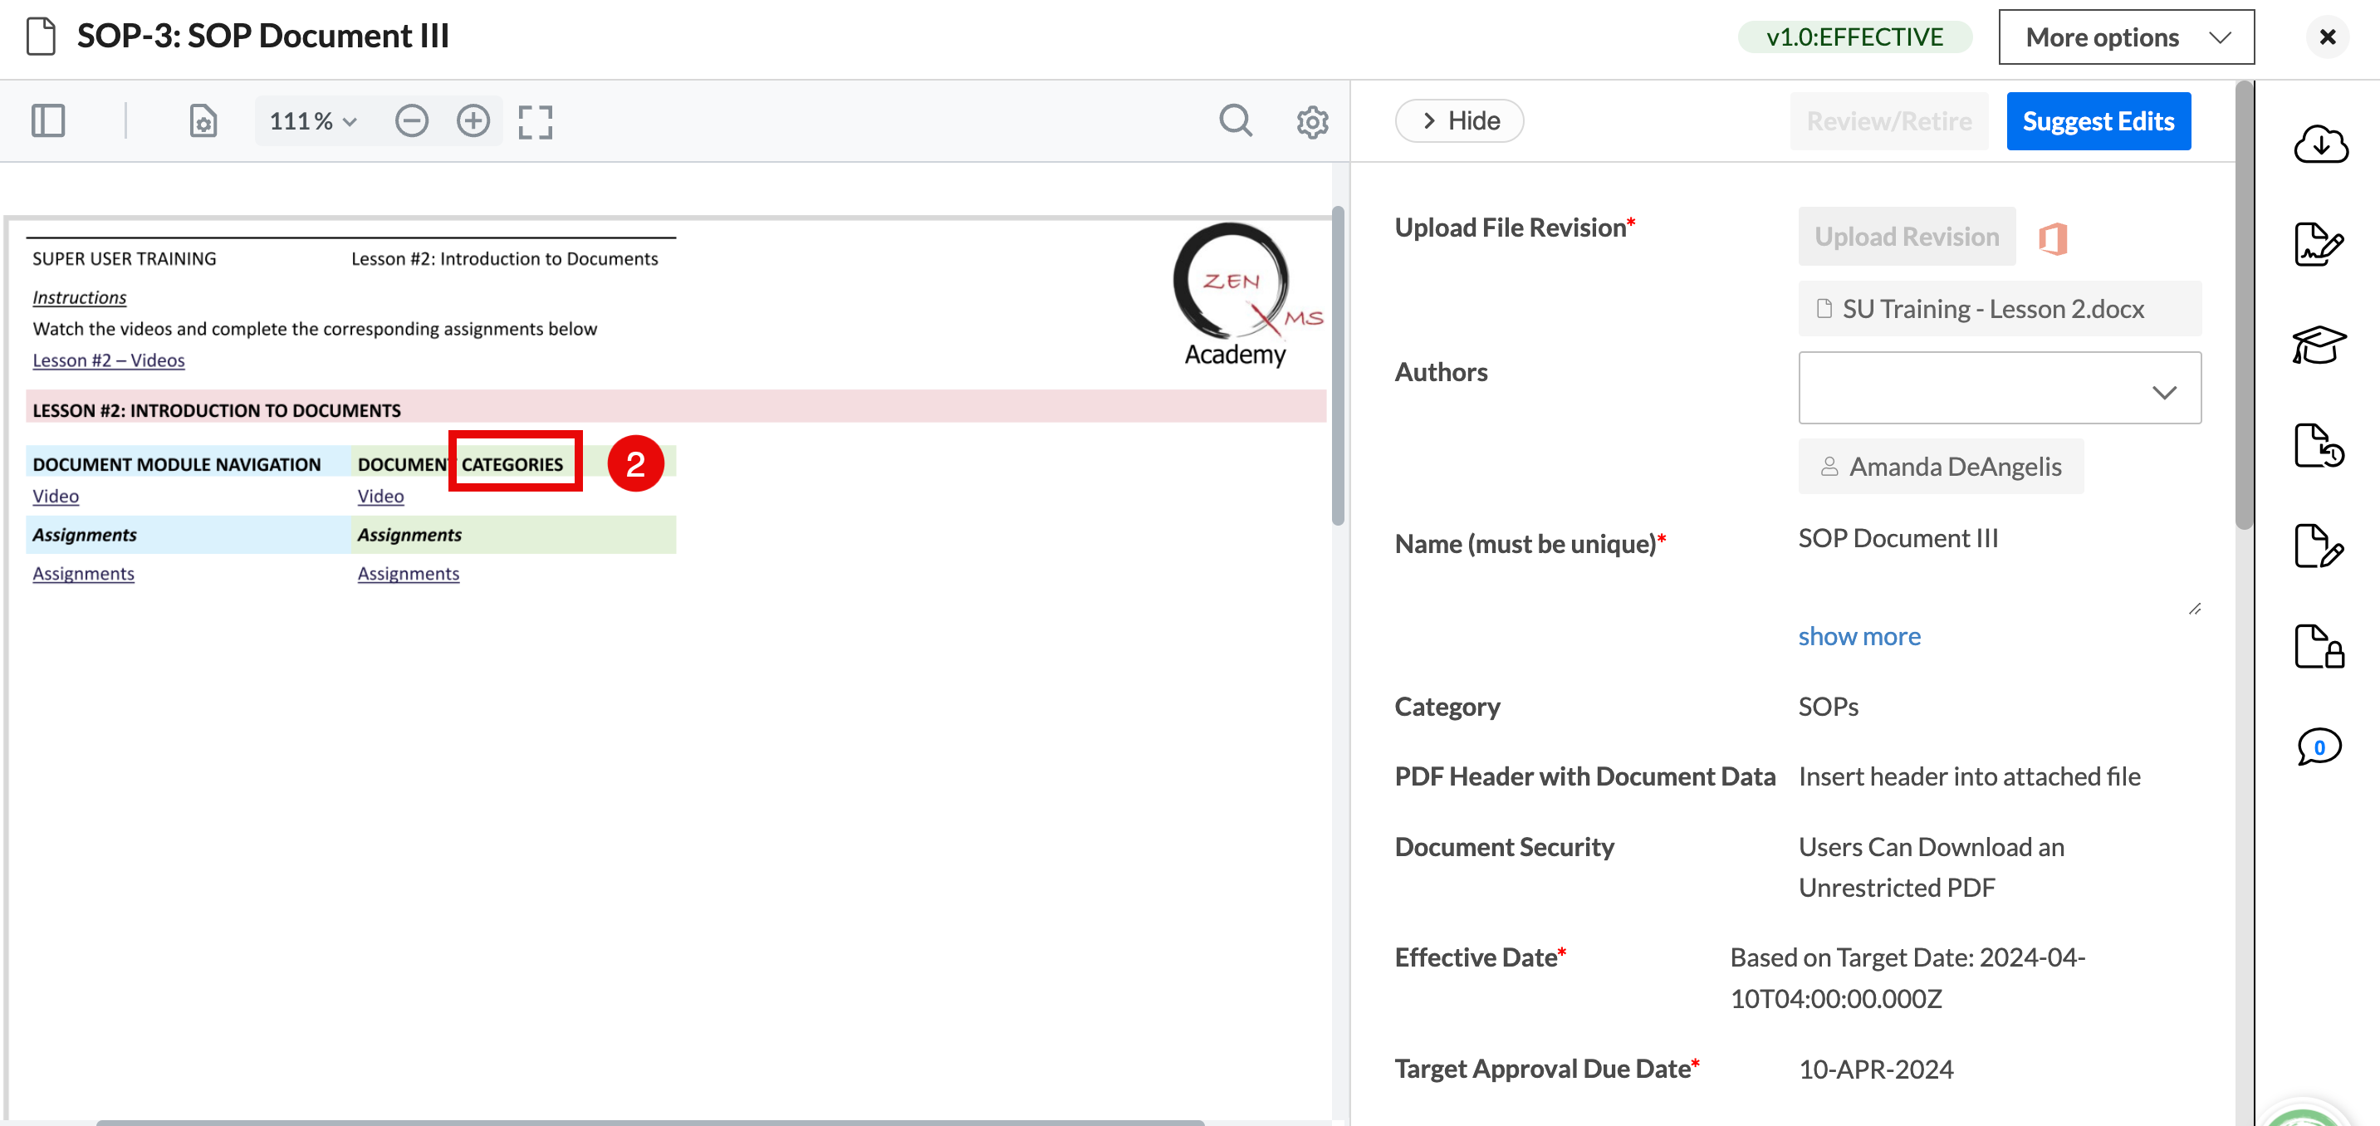Open document properties icon in viewer toolbar
This screenshot has width=2380, height=1126.
(x=203, y=121)
